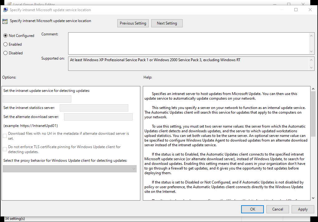Click the Help: label
This screenshot has height=222, width=318.
147,77
